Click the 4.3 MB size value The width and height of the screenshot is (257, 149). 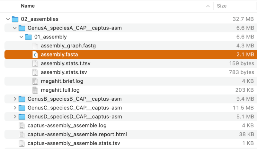(245, 46)
